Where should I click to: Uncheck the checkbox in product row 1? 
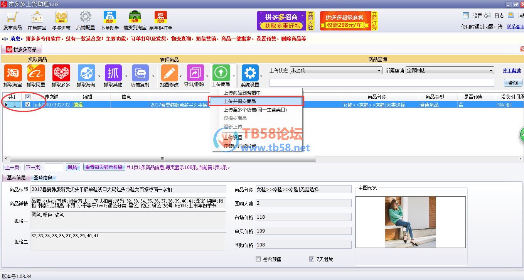[x=27, y=105]
